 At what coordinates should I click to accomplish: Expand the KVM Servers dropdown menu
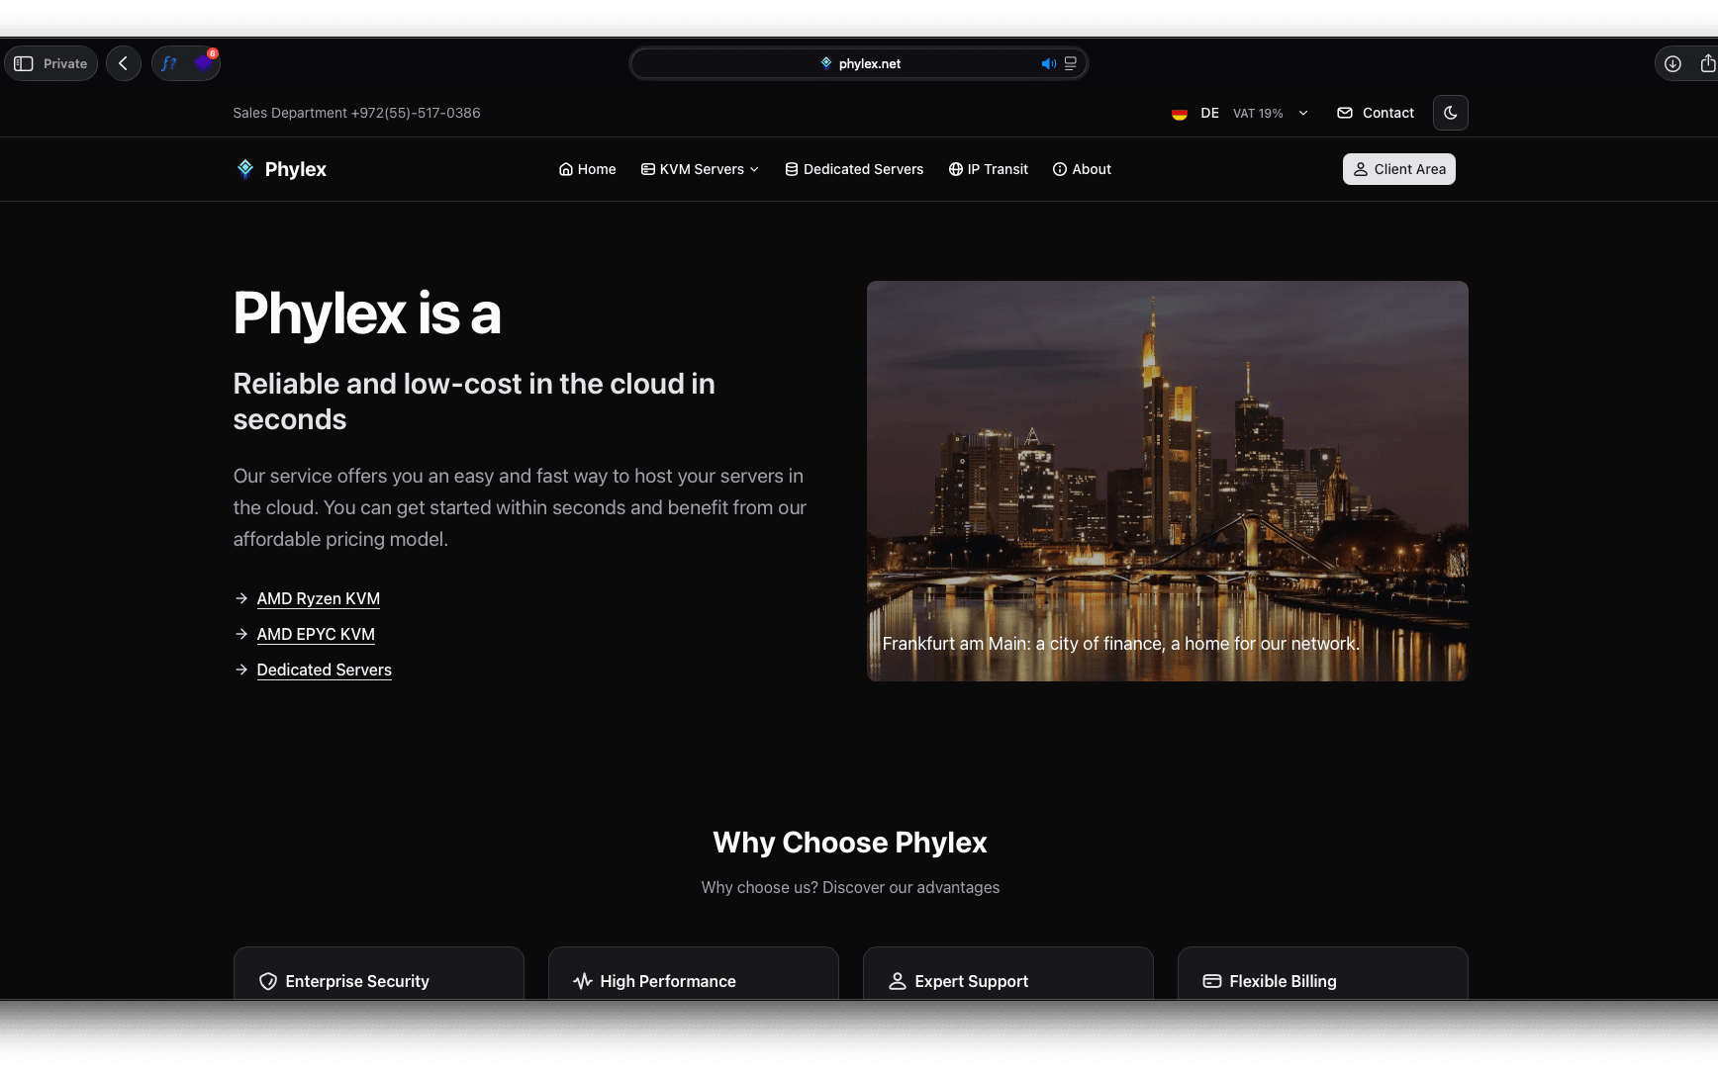click(x=701, y=169)
